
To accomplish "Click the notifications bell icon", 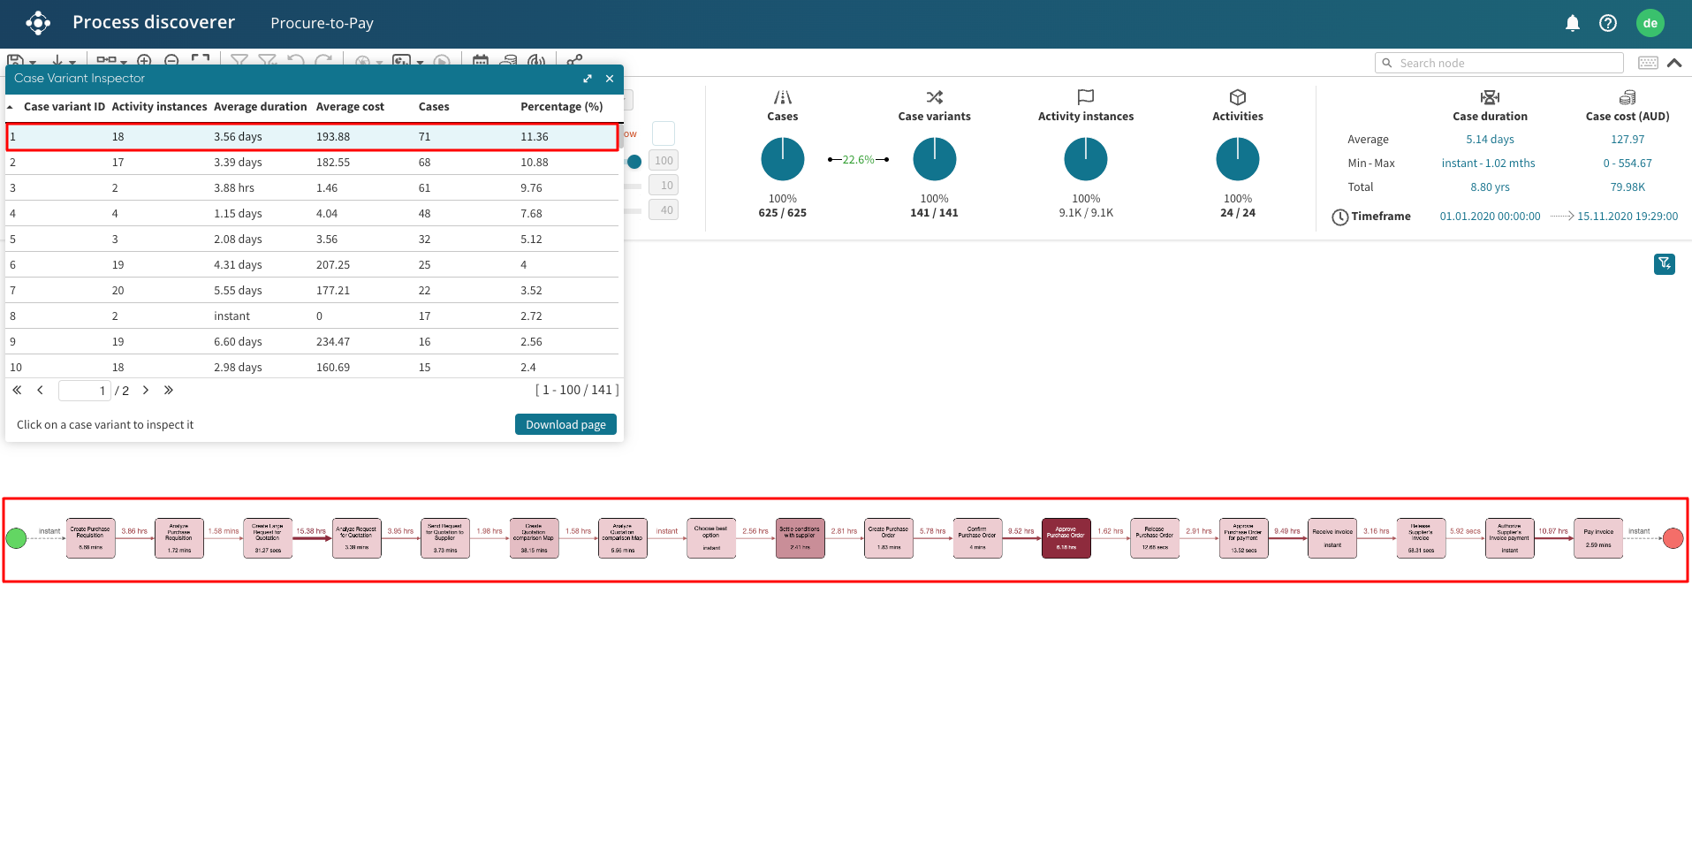I will pos(1572,23).
